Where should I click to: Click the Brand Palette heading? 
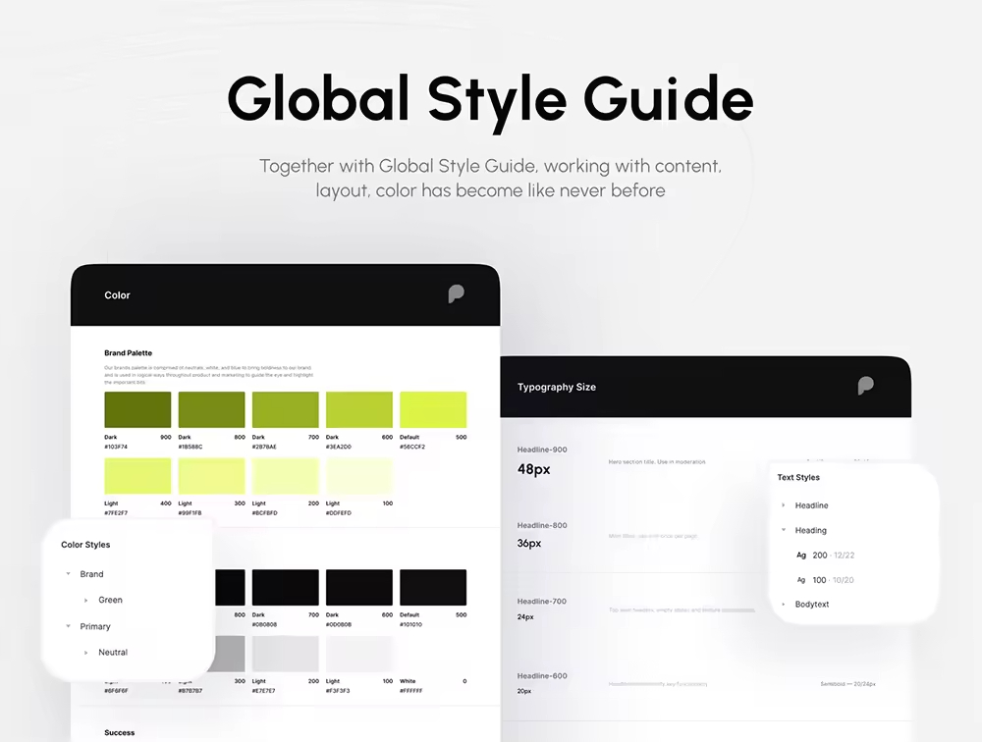coord(129,353)
